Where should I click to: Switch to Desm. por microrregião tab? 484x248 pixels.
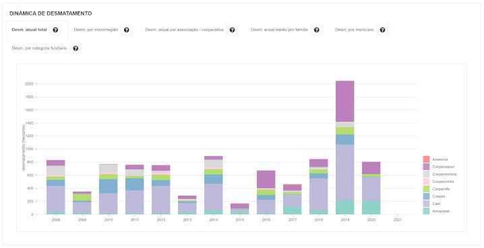96,30
